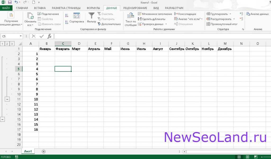Open the Анализ "что если" dropdown
The width and height of the screenshot is (271, 159).
tap(202, 19)
